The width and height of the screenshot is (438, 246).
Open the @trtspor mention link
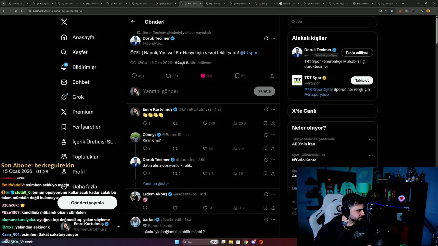tap(249, 53)
